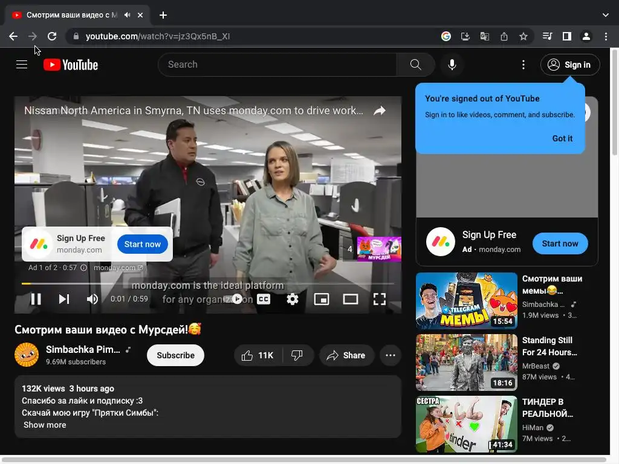
Task: Like the video with thumbs up
Action: point(258,355)
